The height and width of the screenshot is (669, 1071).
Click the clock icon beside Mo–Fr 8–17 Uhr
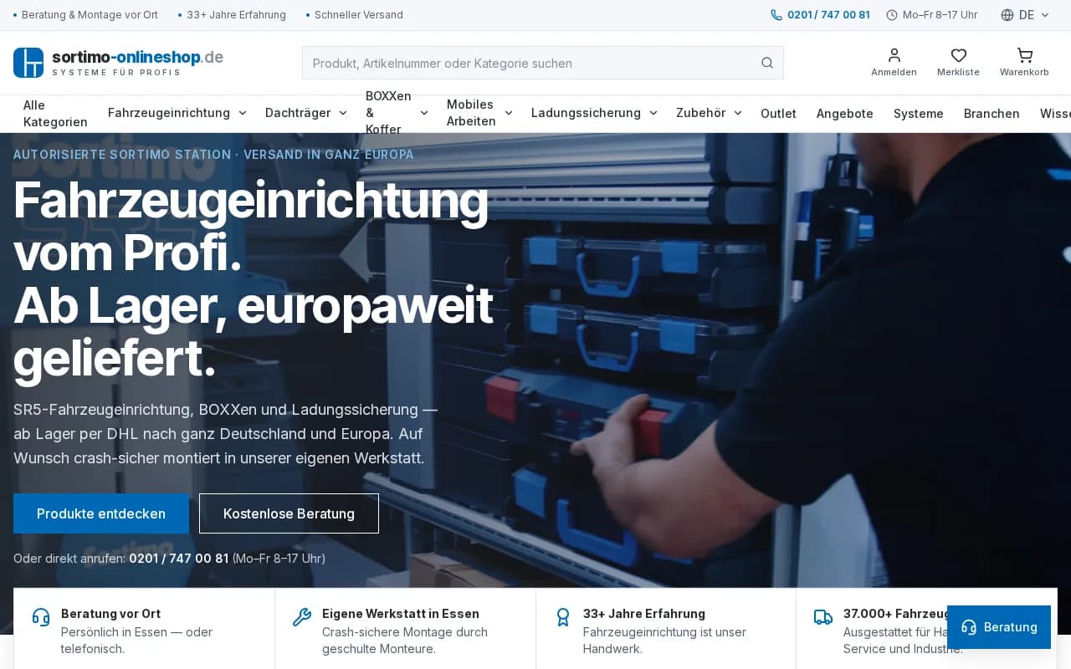(x=892, y=15)
